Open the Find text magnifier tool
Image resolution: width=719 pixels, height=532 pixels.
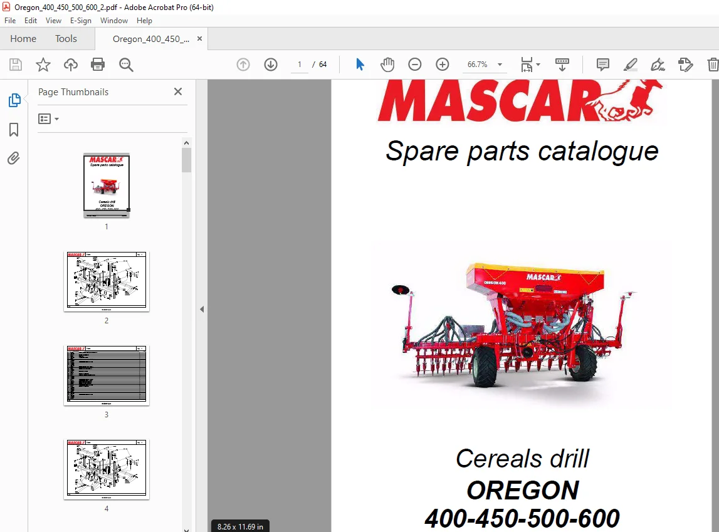coord(126,65)
